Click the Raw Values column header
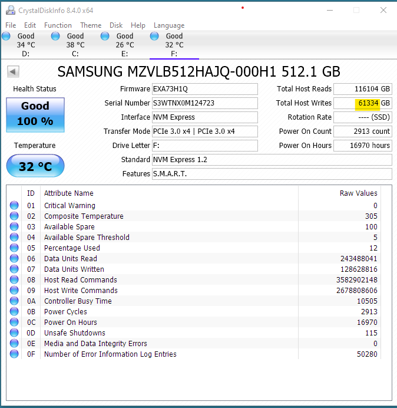The height and width of the screenshot is (408, 397). pos(358,193)
